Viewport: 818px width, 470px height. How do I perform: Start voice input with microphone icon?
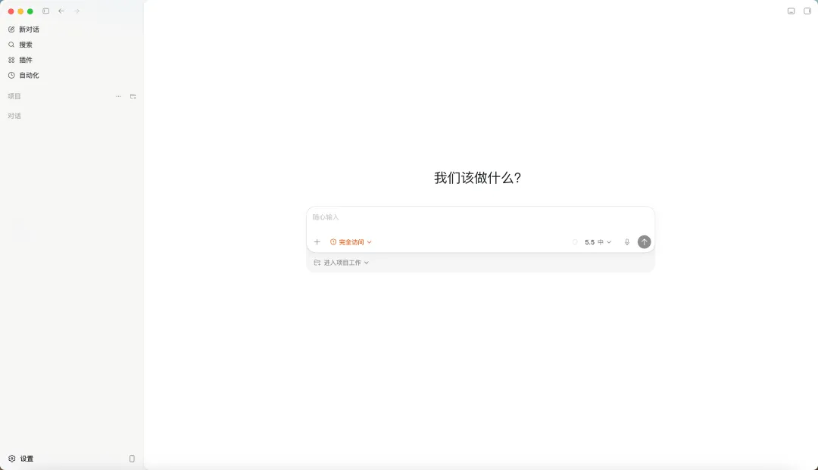point(627,242)
